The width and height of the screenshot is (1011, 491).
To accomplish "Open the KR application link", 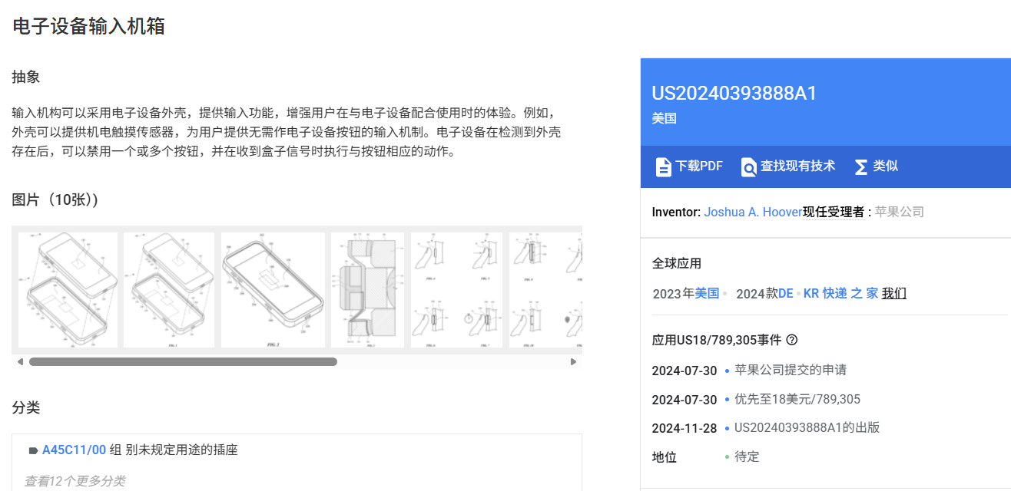I will [810, 293].
